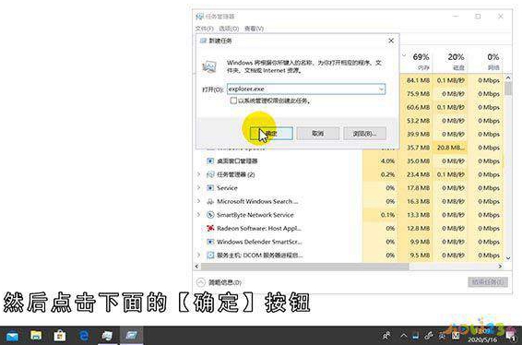The width and height of the screenshot is (522, 345).
Task: Open Microsoft Store from the taskbar
Action: point(60,336)
